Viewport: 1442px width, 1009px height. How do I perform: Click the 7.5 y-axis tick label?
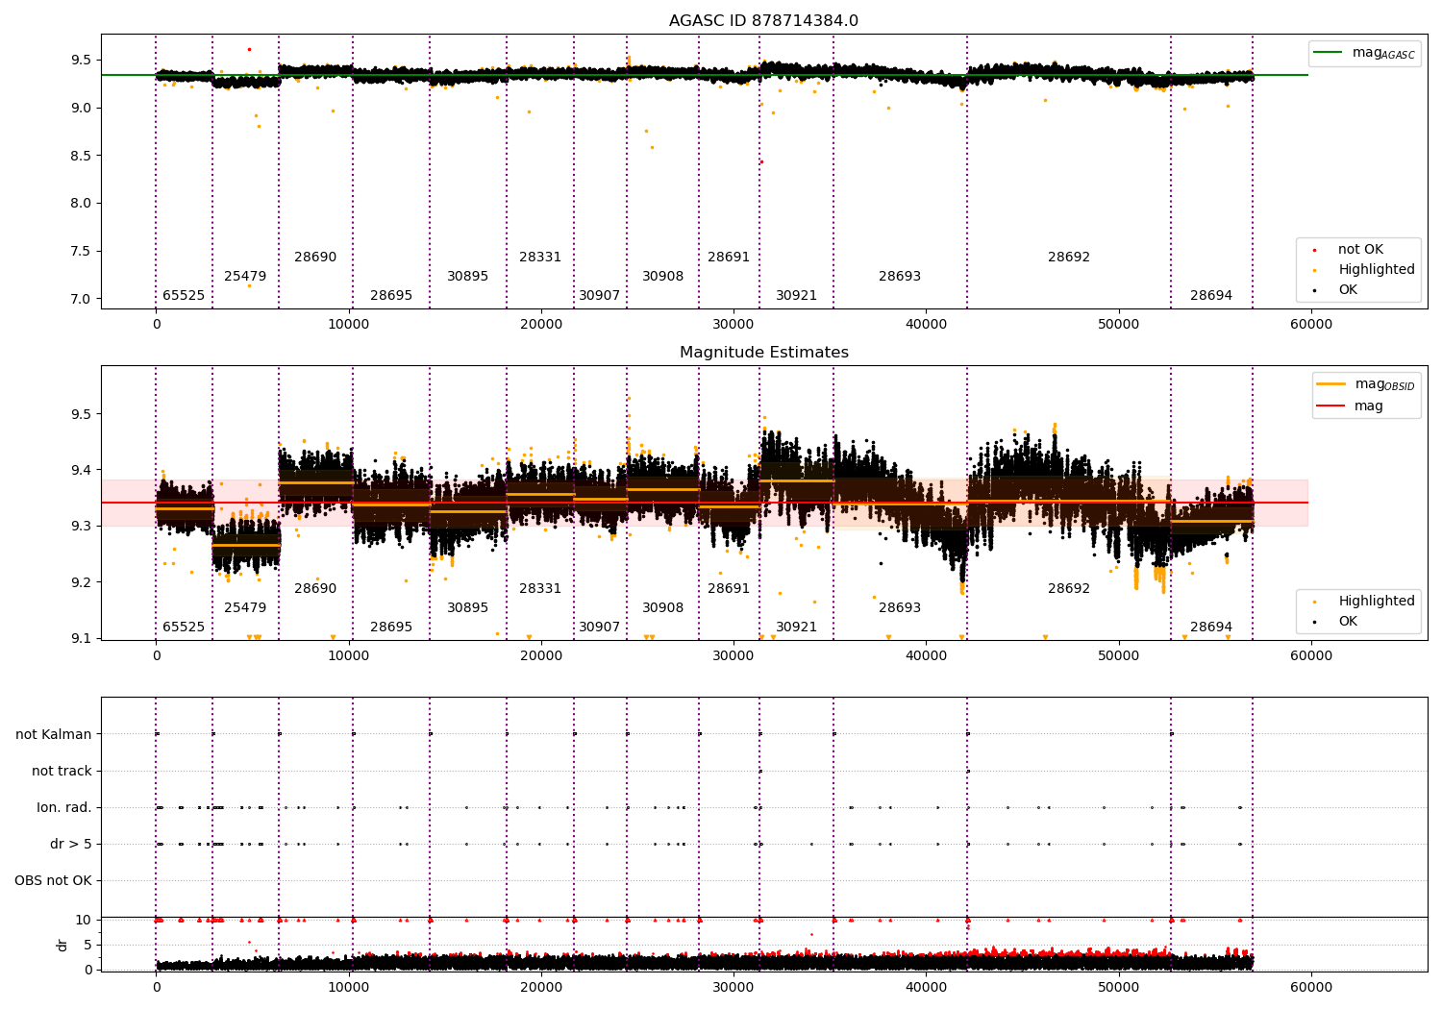82,252
